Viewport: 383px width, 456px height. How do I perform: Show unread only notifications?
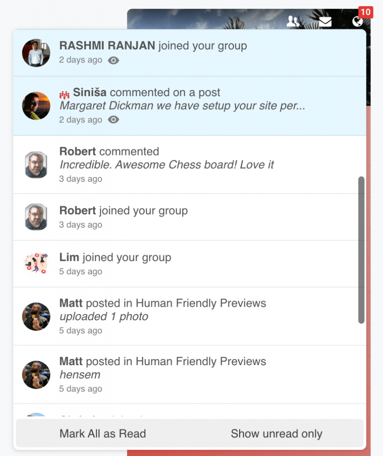click(277, 434)
